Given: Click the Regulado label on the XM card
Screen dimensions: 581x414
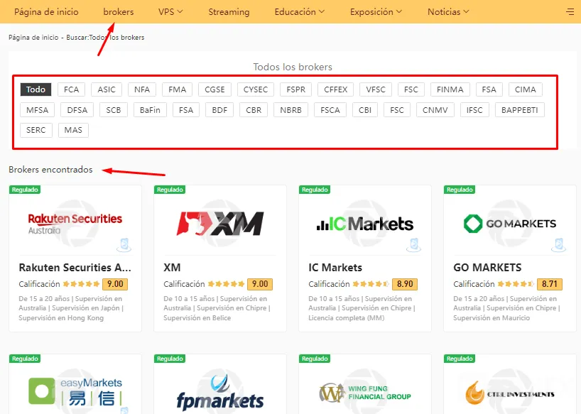Looking at the screenshot, I should [x=170, y=190].
